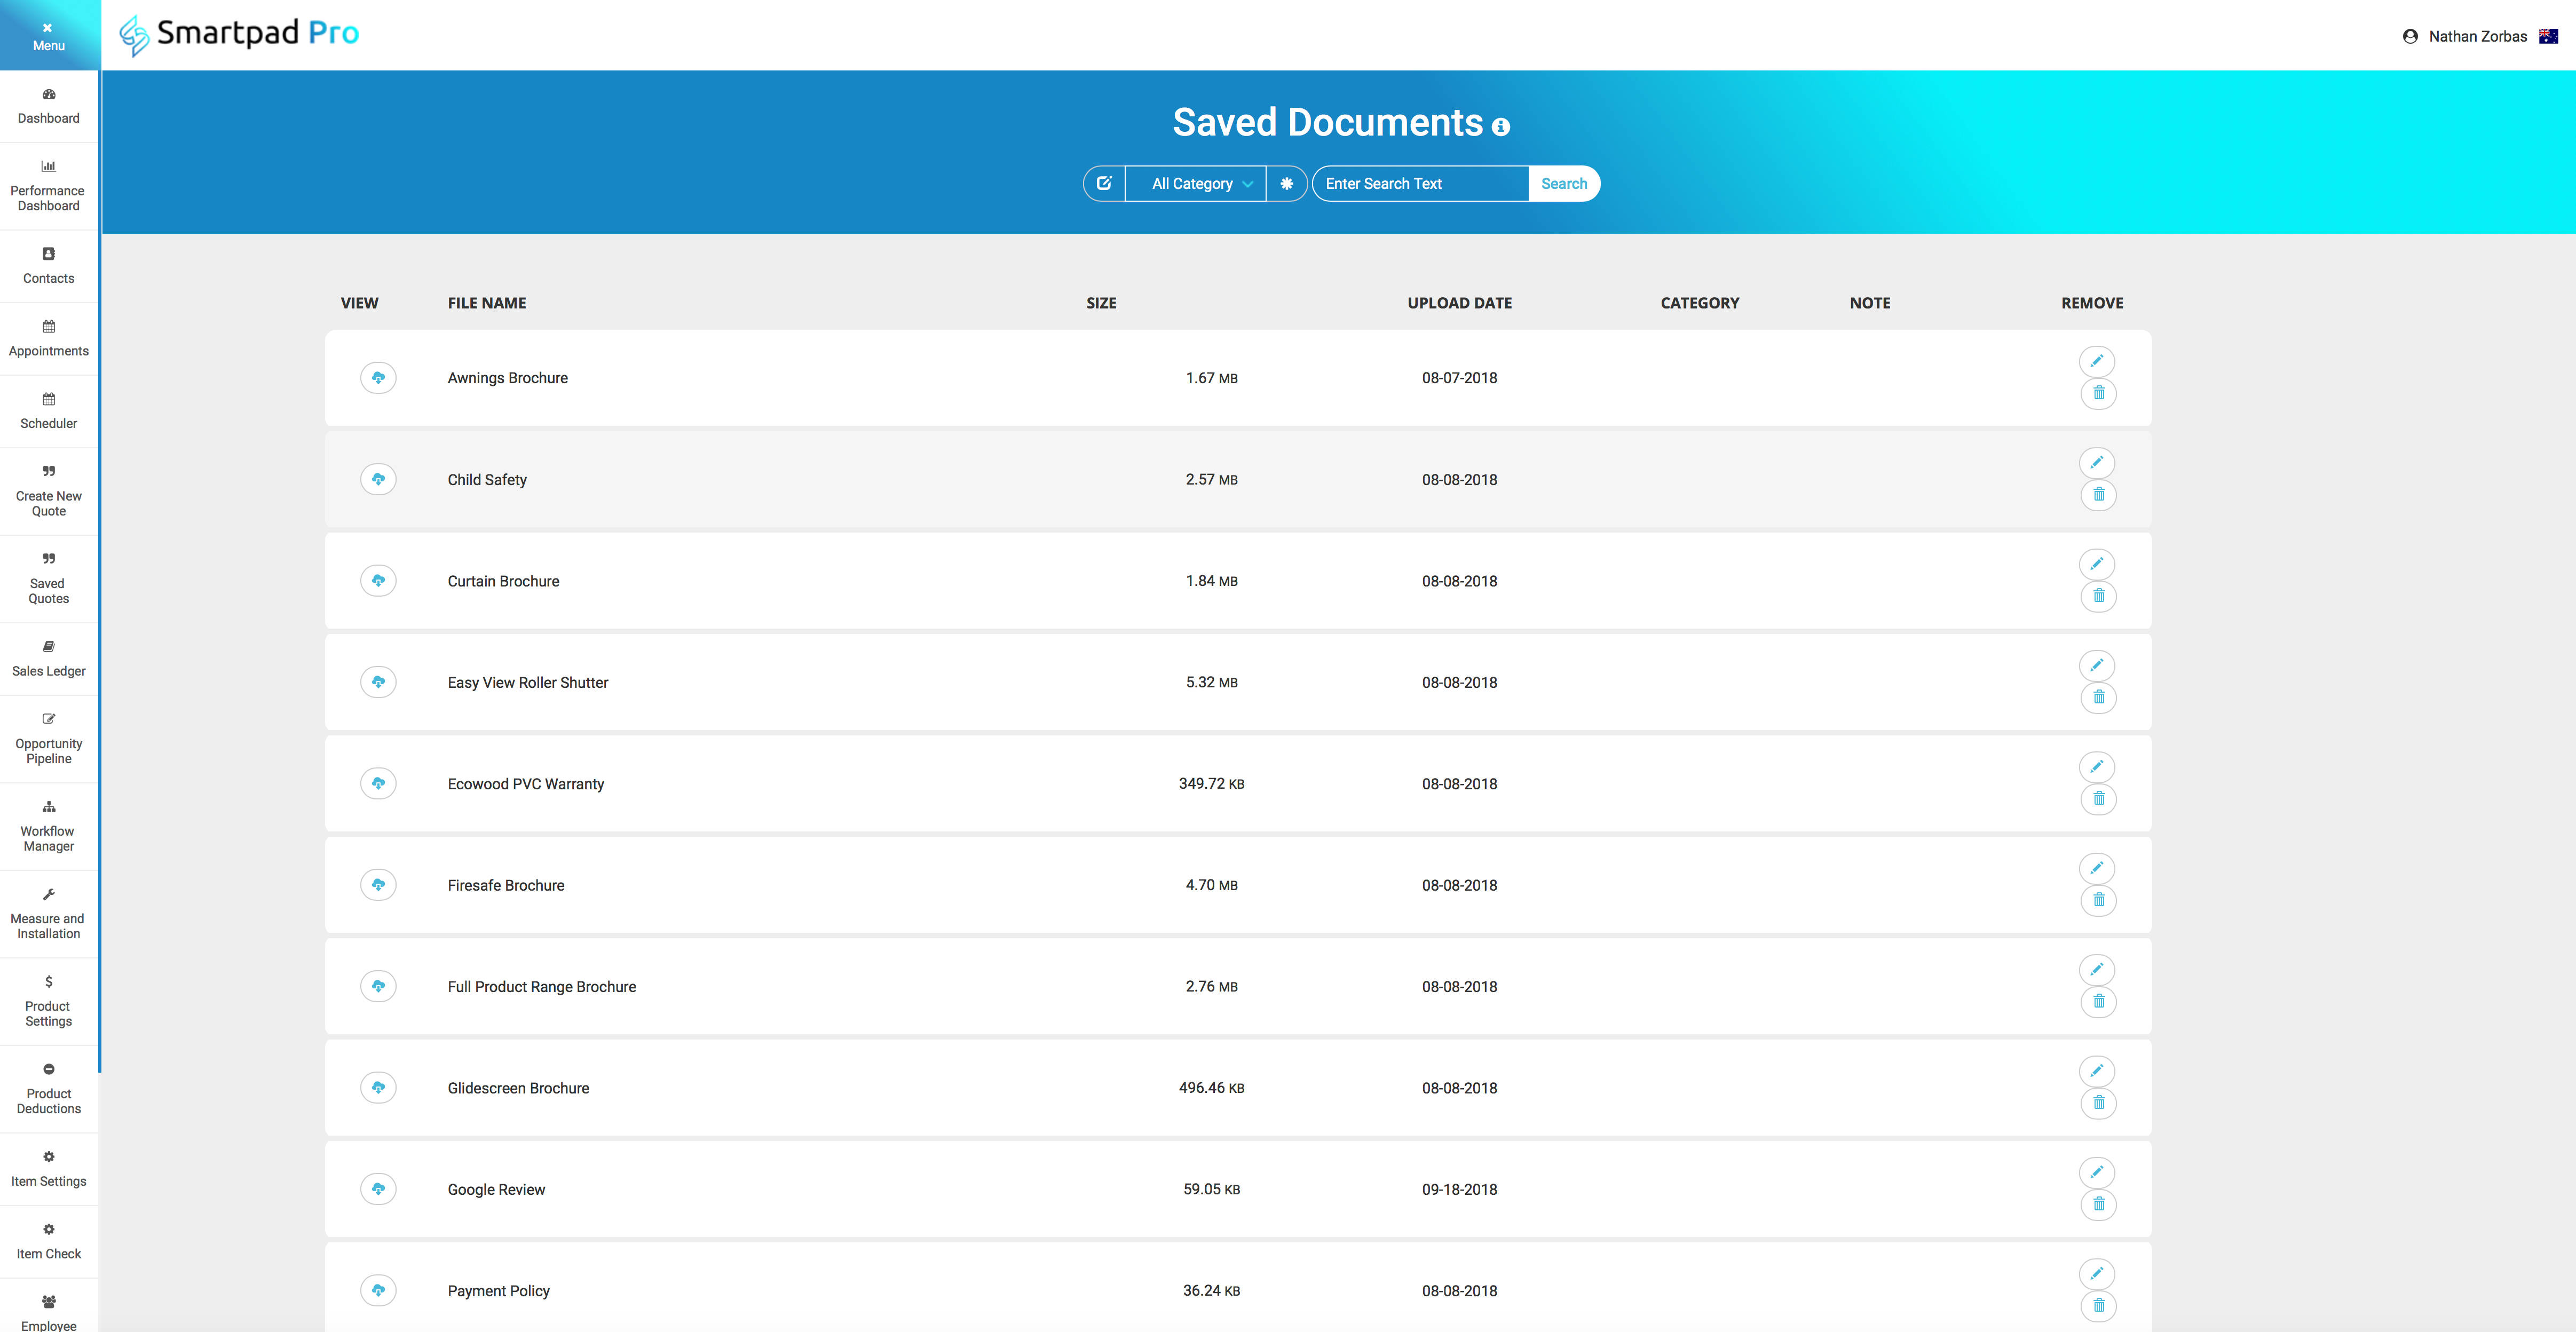The image size is (2576, 1332).
Task: View the Curtain Brochure document
Action: coord(378,581)
